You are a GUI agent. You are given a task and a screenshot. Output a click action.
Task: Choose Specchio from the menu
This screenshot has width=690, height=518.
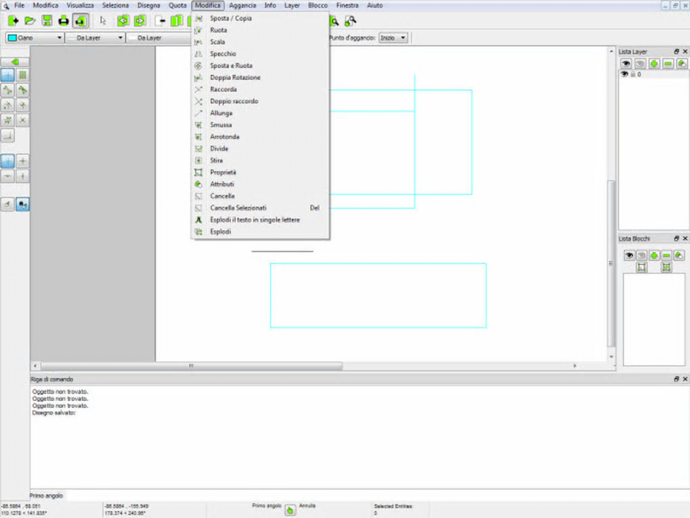[x=260, y=53]
